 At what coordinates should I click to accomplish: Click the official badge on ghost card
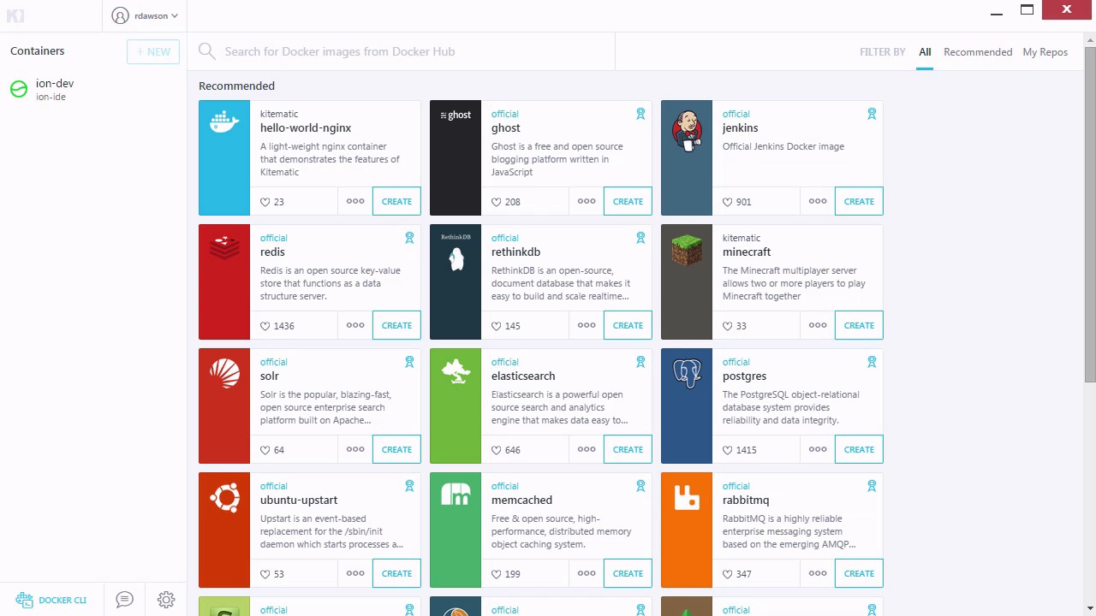tap(640, 114)
